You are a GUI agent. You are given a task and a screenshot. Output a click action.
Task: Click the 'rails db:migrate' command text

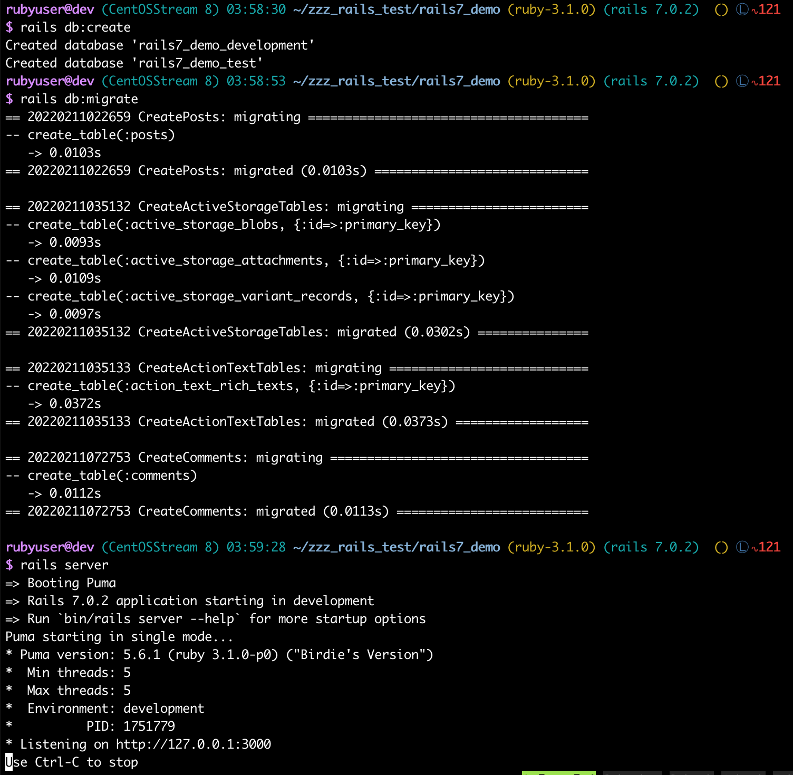79,99
